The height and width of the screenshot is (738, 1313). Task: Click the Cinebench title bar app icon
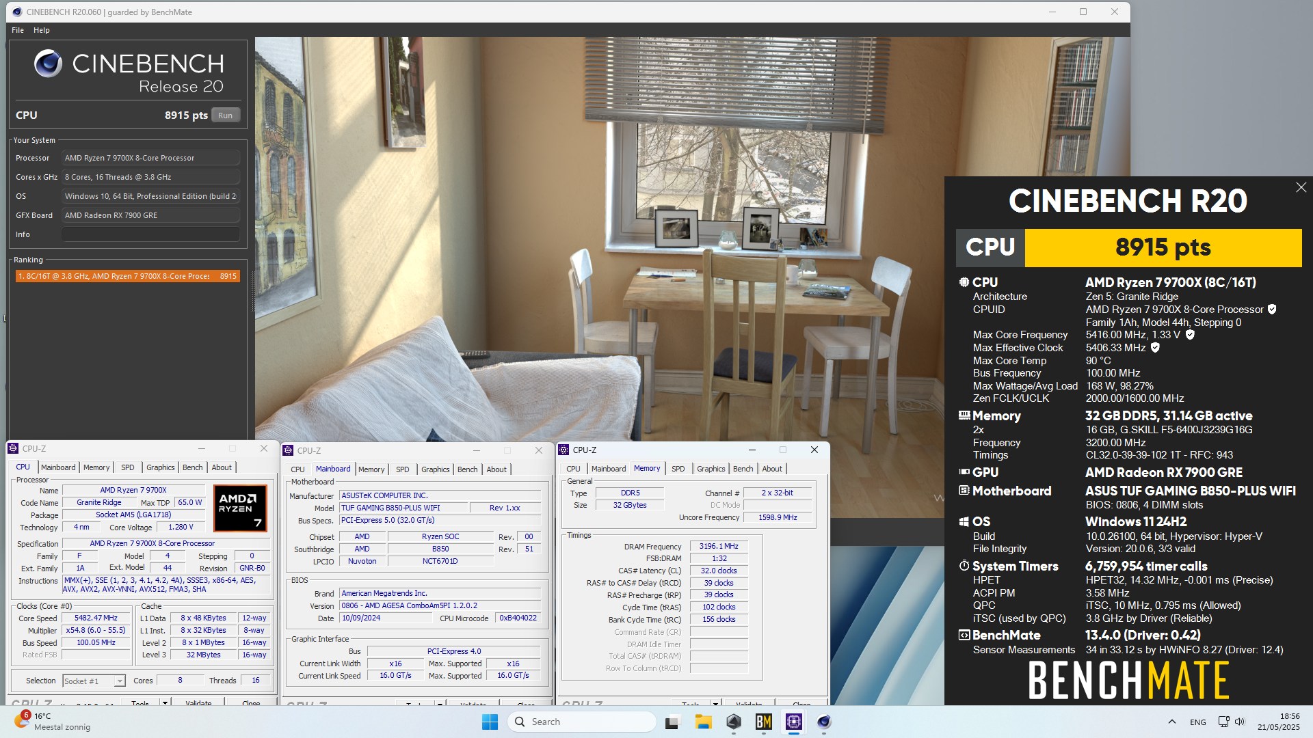pos(17,12)
